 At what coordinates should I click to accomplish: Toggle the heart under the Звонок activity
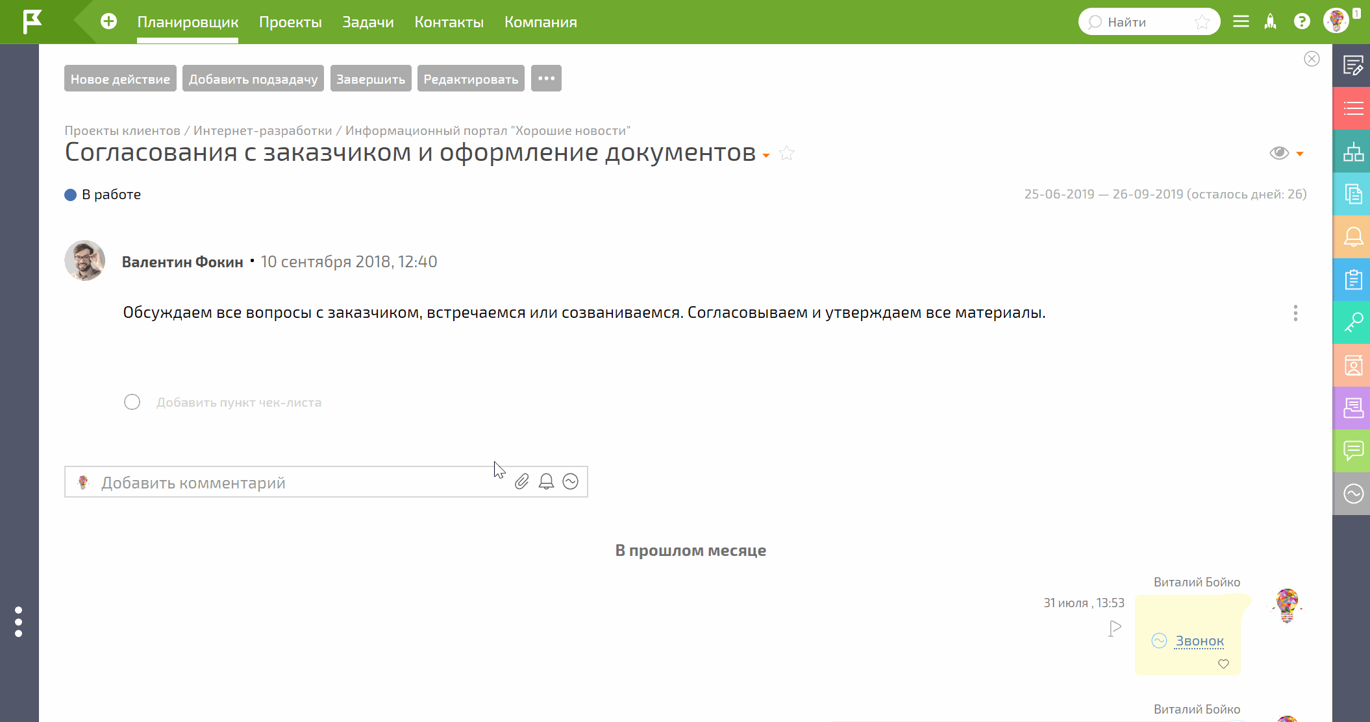(1223, 664)
